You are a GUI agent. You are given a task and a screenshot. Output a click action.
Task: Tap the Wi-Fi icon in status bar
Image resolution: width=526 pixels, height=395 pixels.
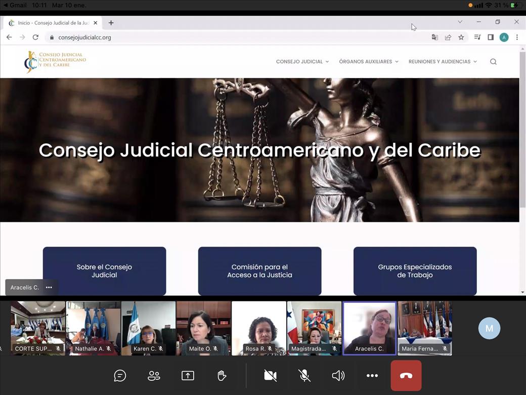point(489,5)
